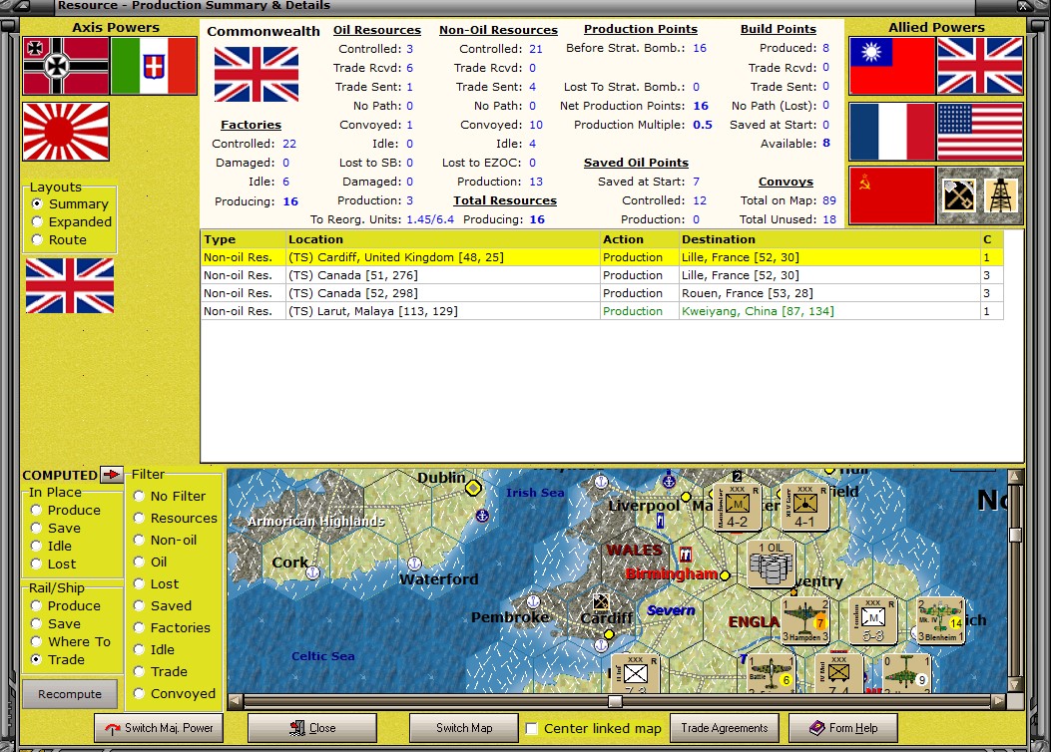Select the Expanded layout option

[72, 221]
